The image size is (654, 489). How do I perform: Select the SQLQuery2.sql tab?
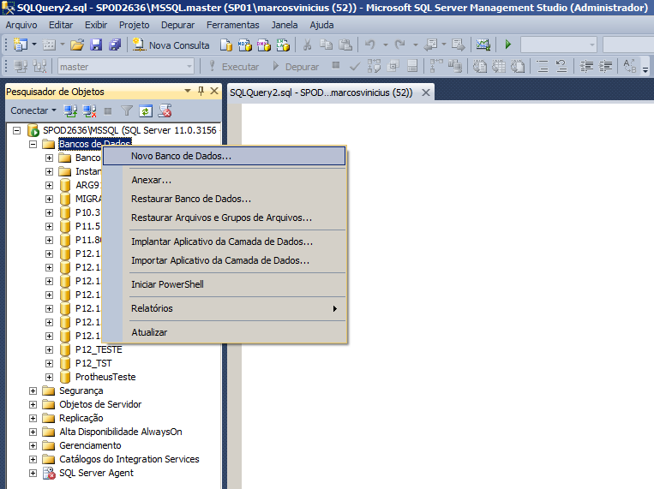321,92
